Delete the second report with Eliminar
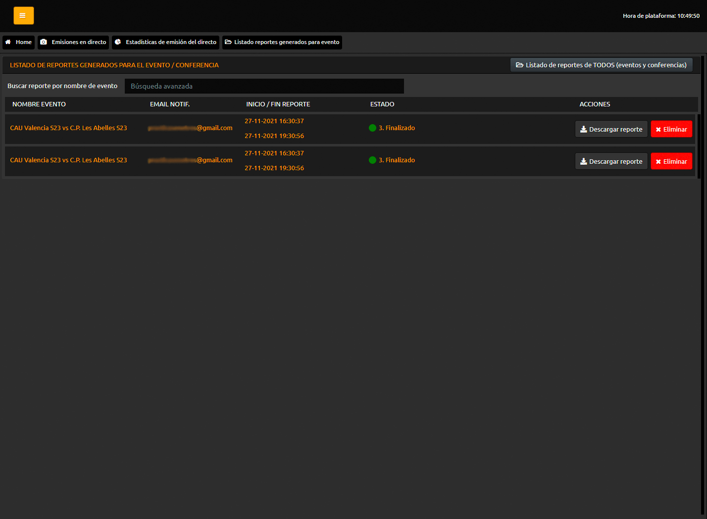Image resolution: width=707 pixels, height=519 pixels. click(671, 161)
